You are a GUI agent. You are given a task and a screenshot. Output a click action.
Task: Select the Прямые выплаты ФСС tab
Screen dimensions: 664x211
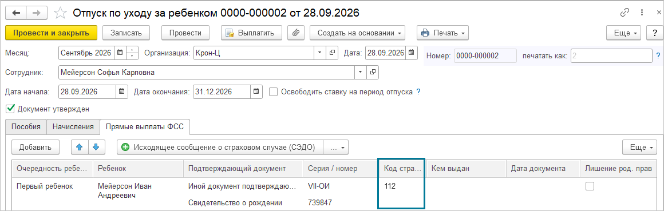(x=145, y=126)
